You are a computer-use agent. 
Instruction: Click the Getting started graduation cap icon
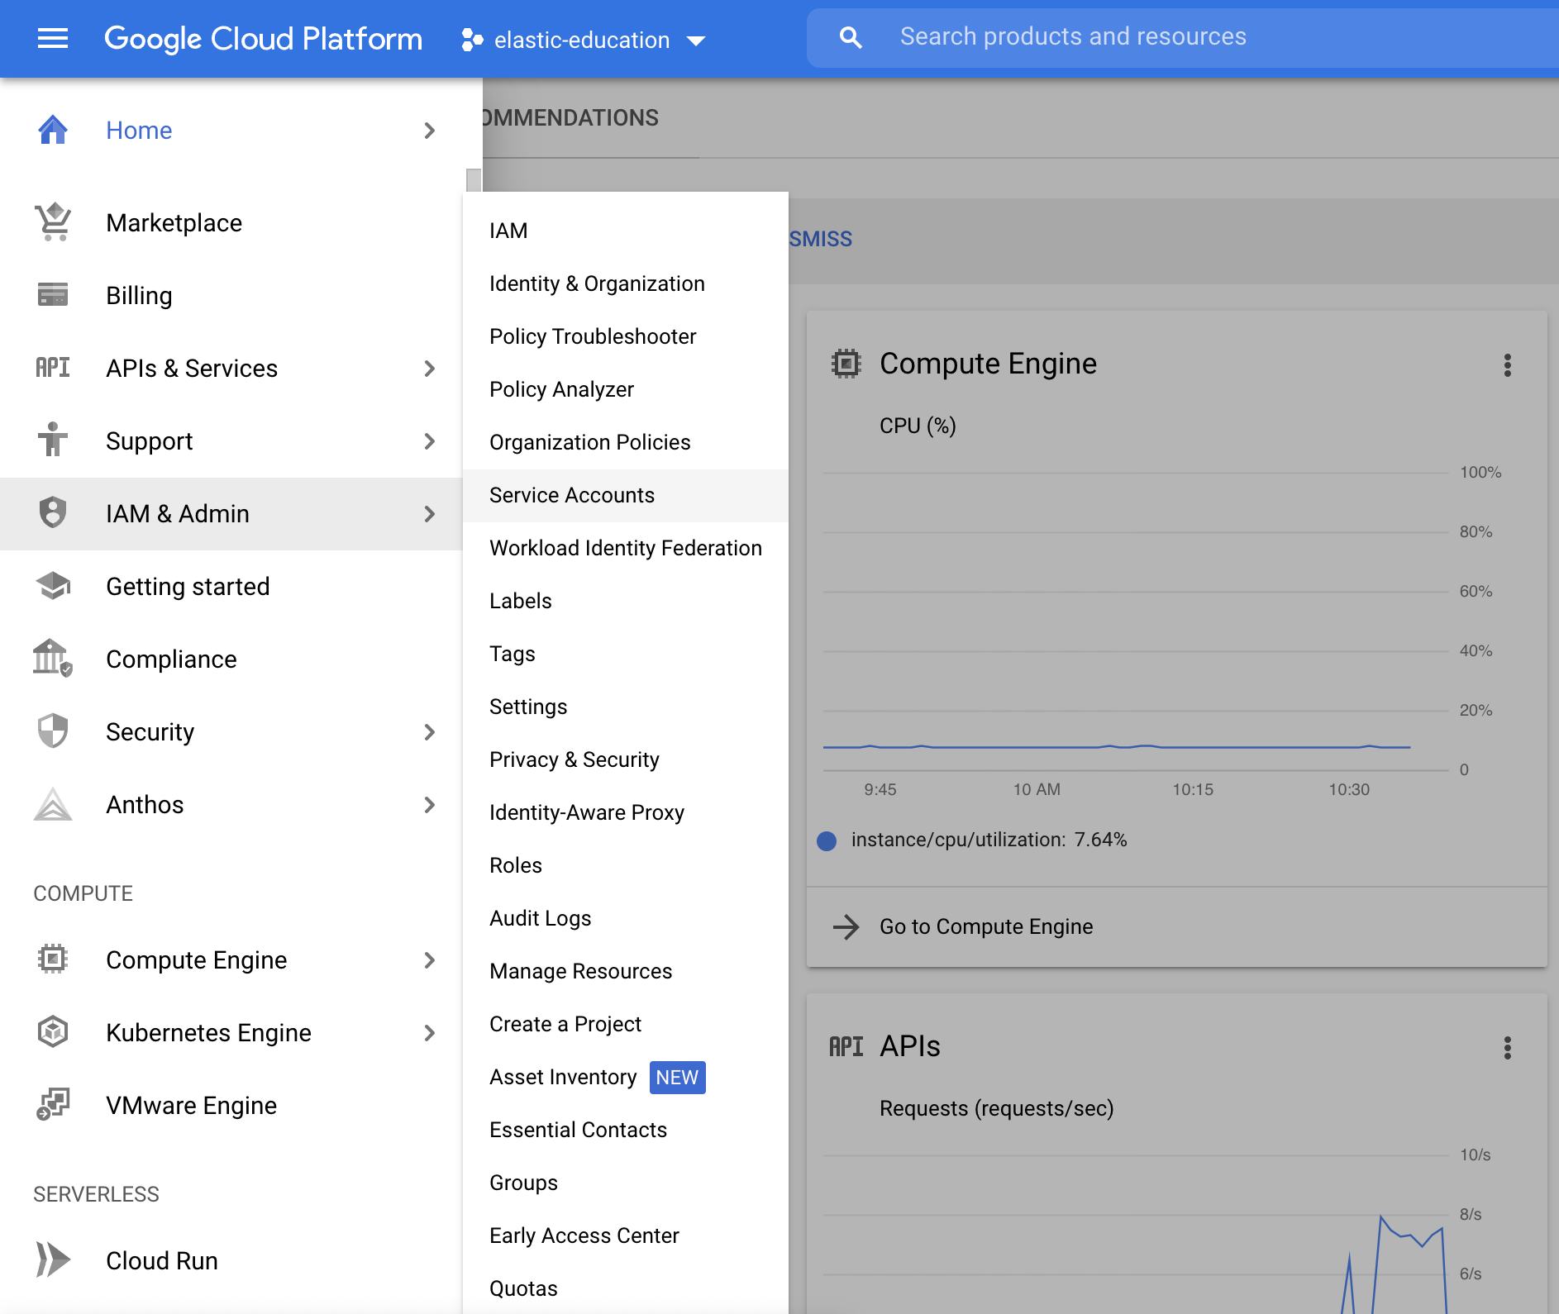[x=53, y=586]
